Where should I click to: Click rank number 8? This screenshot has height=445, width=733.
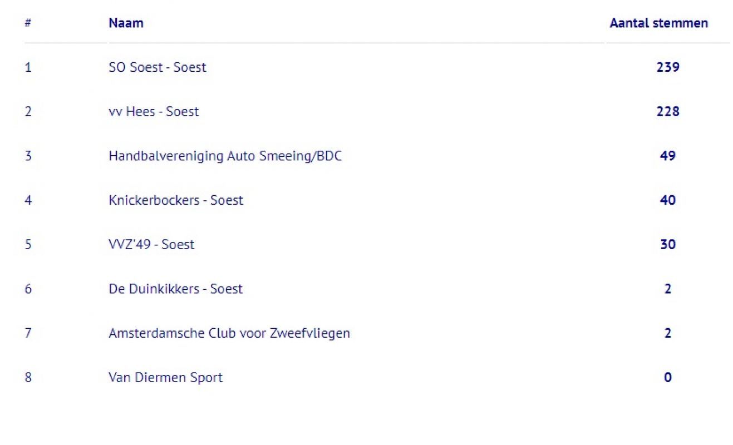(x=28, y=378)
